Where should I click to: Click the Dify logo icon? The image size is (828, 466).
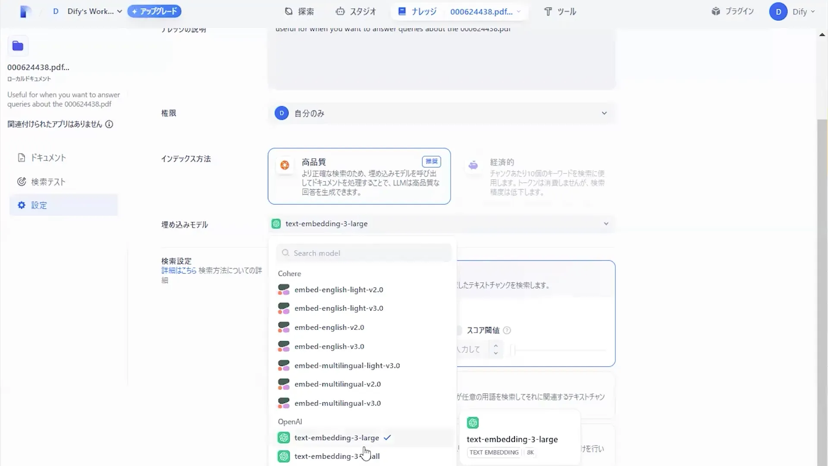click(25, 12)
